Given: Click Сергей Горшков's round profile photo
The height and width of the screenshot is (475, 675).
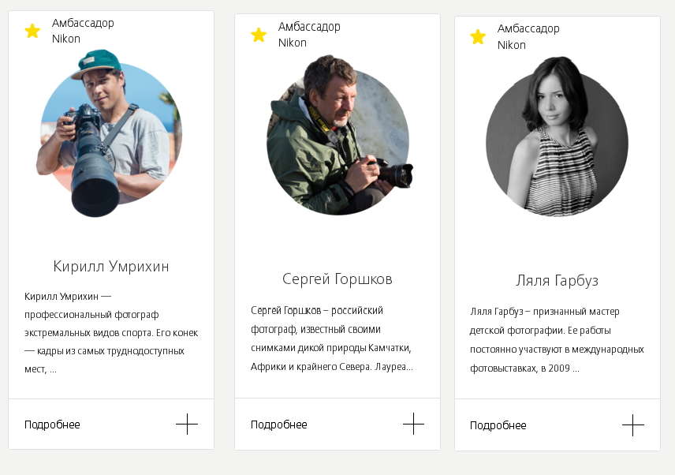Looking at the screenshot, I should (x=337, y=142).
